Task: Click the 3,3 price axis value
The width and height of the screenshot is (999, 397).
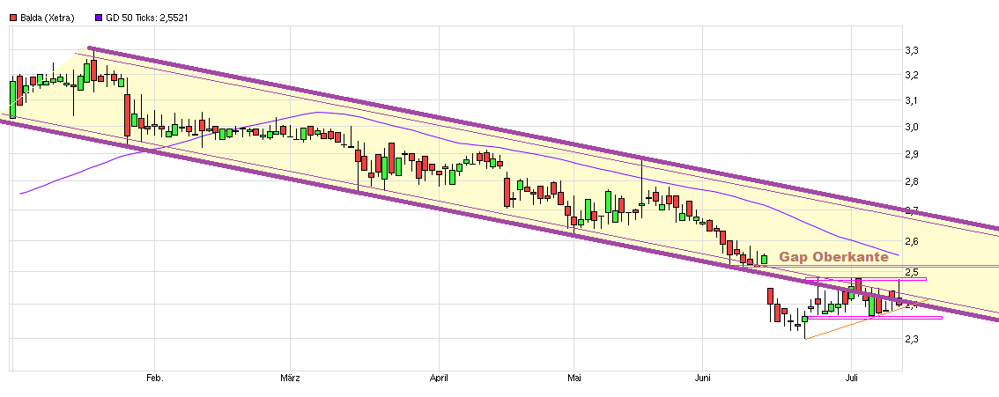Action: (x=913, y=49)
